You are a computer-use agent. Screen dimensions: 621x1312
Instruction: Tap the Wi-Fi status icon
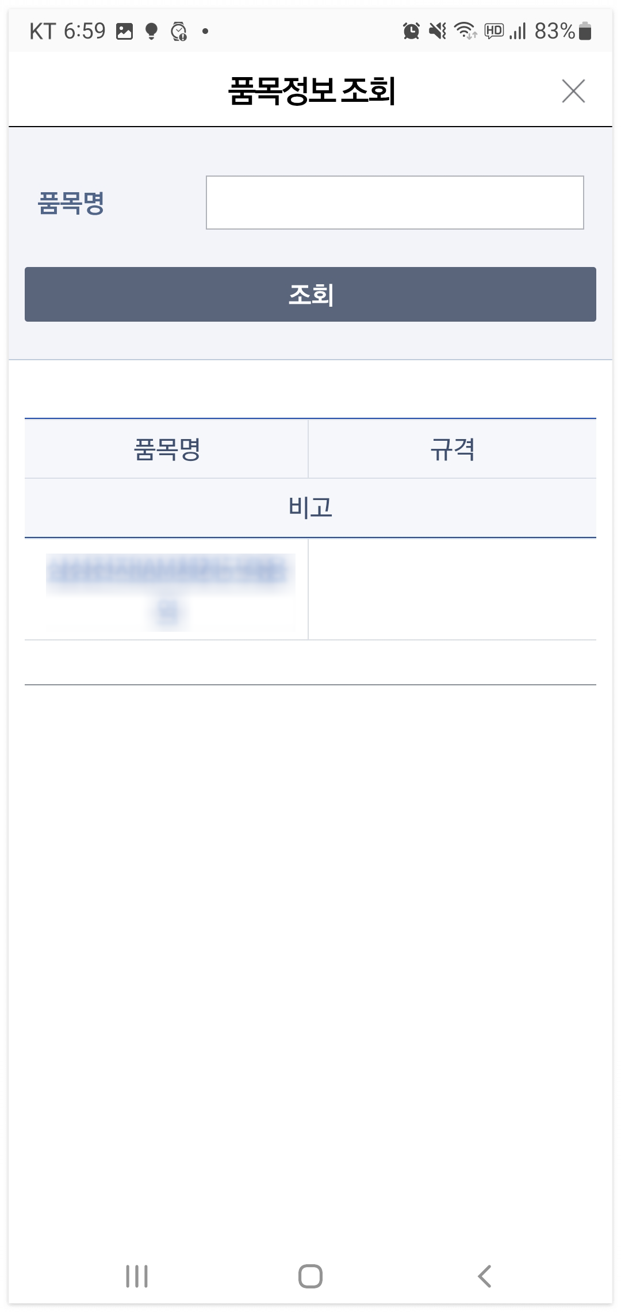click(x=465, y=31)
